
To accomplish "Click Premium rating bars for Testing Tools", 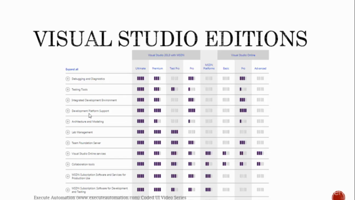I will pyautogui.click(x=158, y=89).
